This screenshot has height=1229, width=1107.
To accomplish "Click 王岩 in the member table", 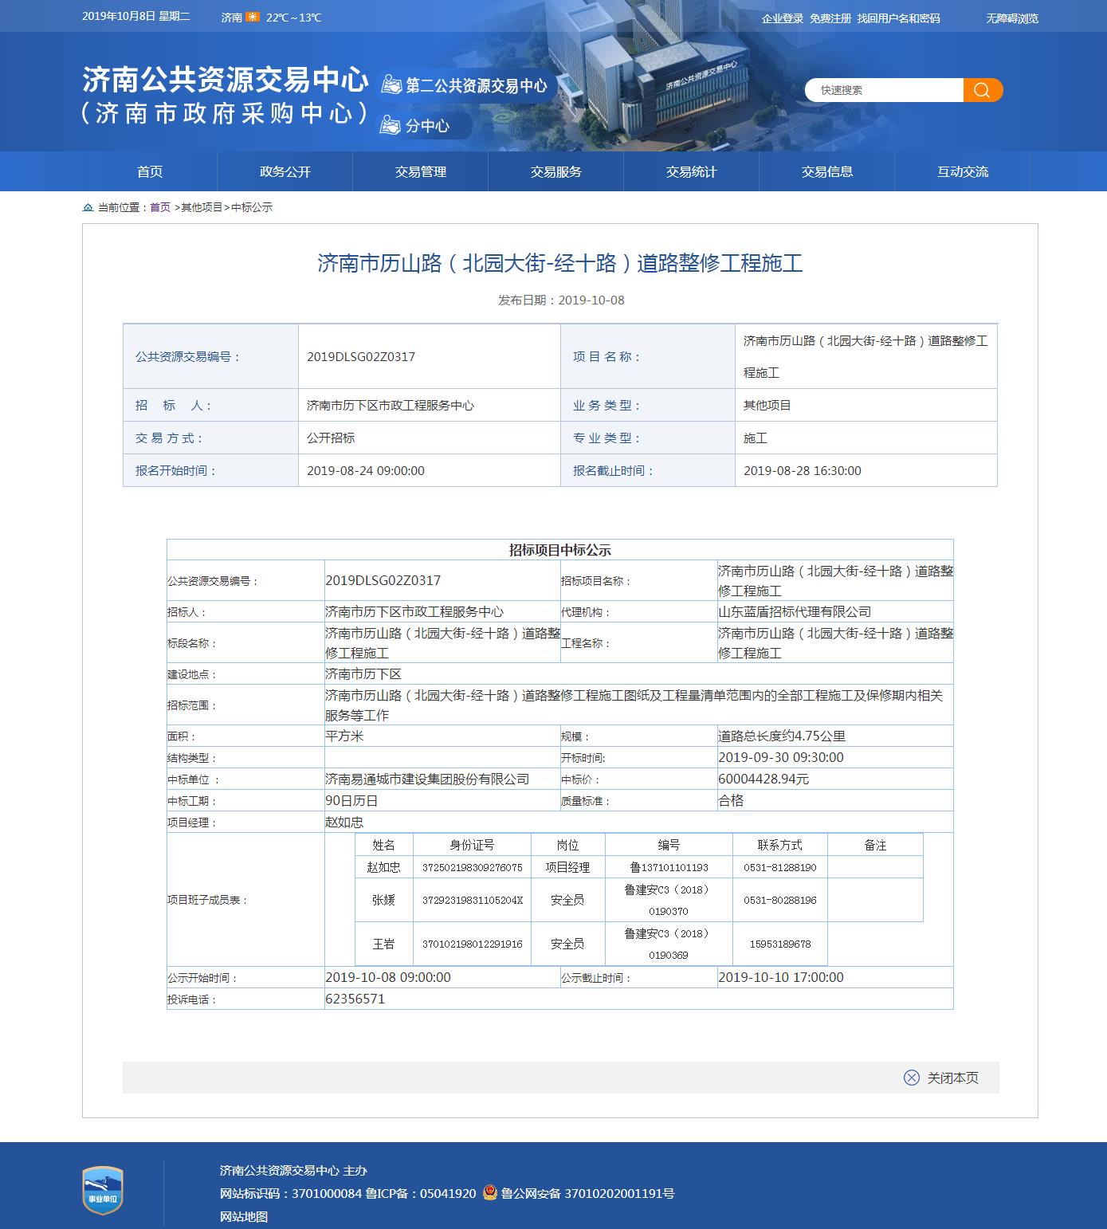I will tap(383, 944).
